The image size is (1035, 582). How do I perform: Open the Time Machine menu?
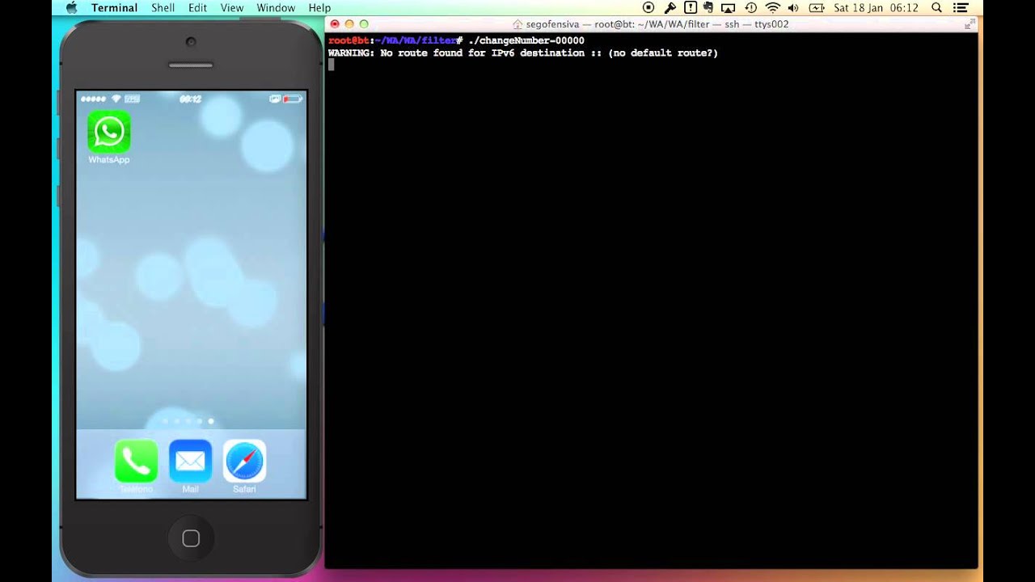[750, 8]
